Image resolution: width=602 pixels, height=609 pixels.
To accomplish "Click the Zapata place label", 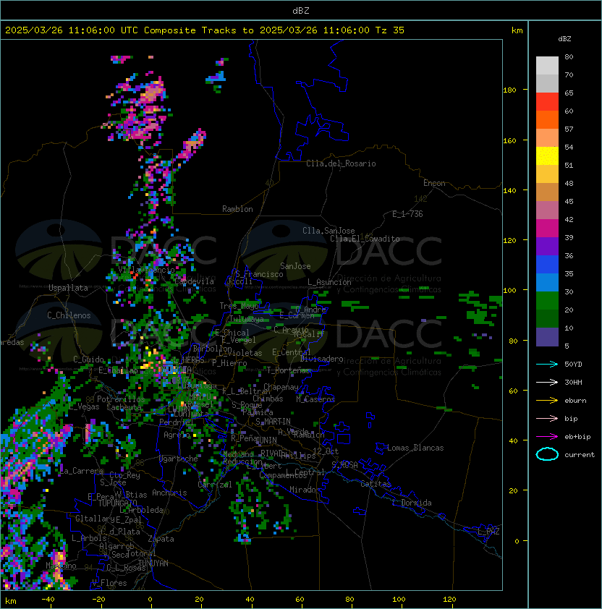I will tap(161, 539).
